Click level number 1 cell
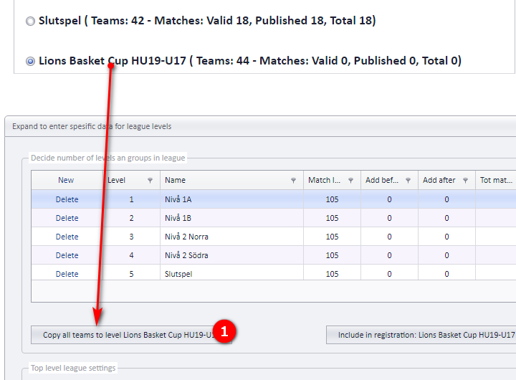The width and height of the screenshot is (516, 380). coord(131,199)
